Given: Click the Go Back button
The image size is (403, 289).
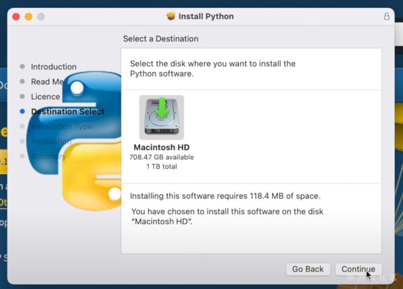Looking at the screenshot, I should [x=308, y=269].
